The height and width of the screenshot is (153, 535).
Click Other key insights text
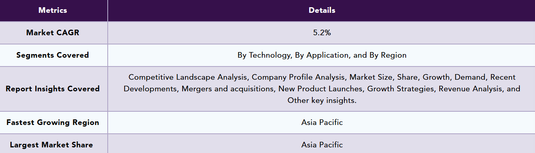[x=322, y=101]
